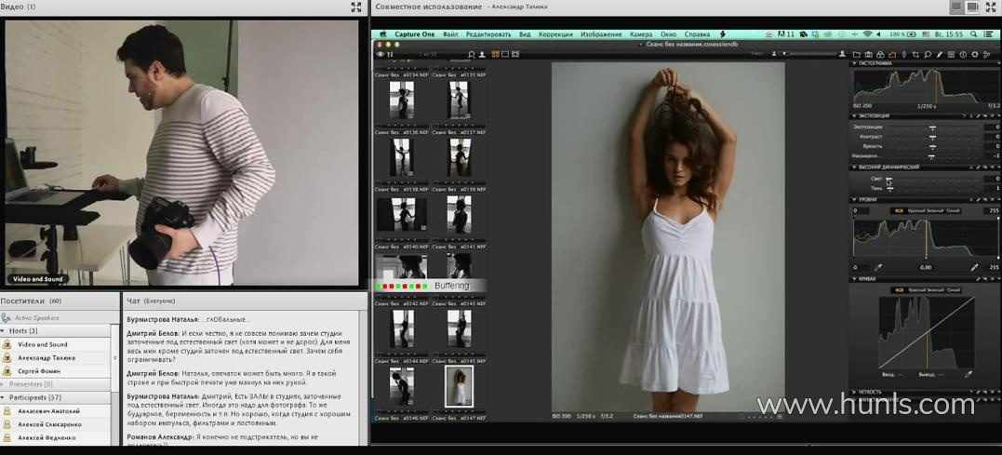Select the crop tool icon in toolbar

pos(915,55)
